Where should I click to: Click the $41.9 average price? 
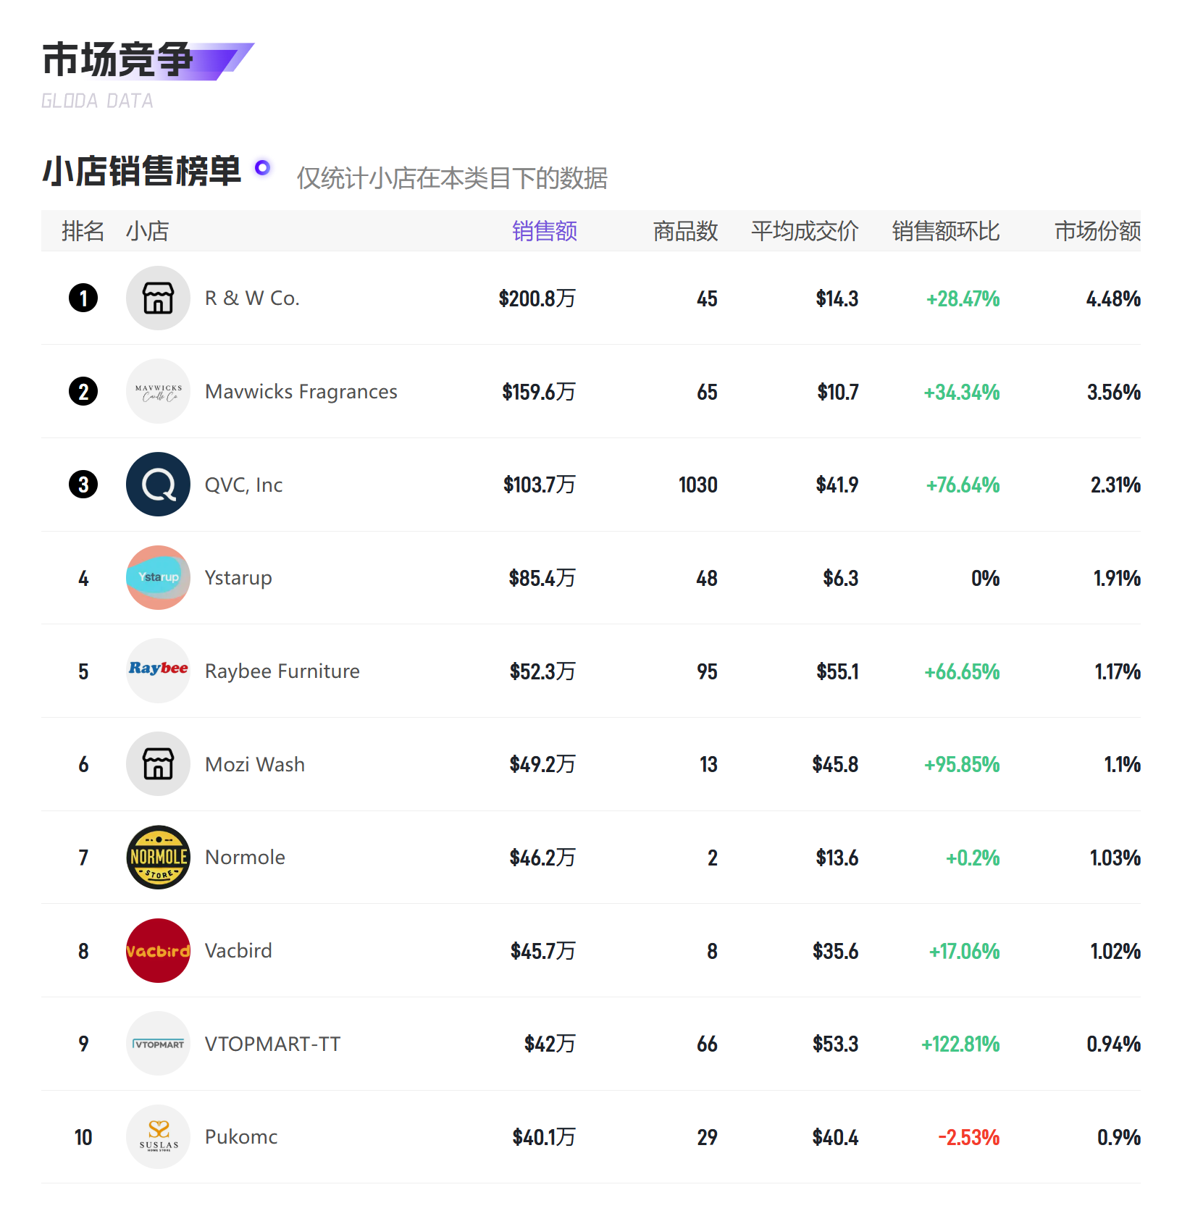pos(837,485)
